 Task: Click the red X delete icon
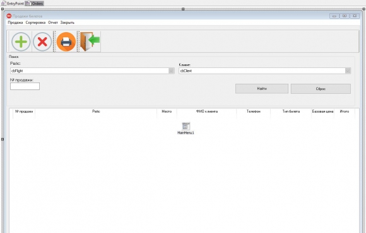tap(42, 42)
